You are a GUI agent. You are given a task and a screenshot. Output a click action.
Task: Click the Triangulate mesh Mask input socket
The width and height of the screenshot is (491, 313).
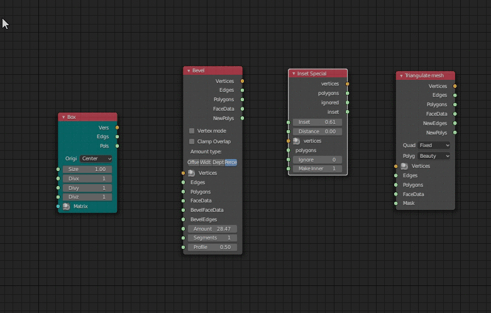[x=396, y=203]
